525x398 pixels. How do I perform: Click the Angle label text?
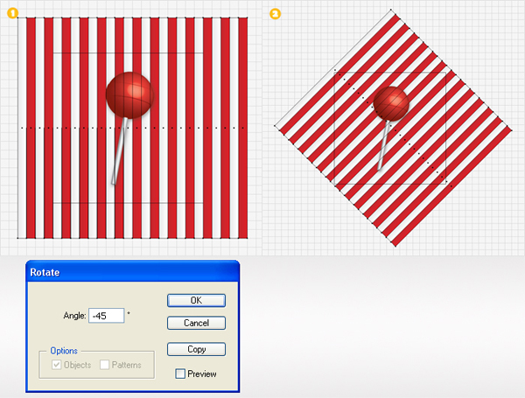[x=74, y=316]
